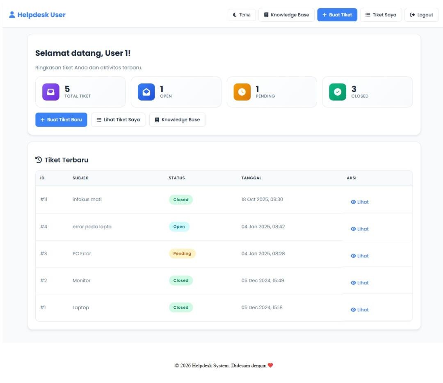The width and height of the screenshot is (443, 383).
Task: Click the Helpdesk User person icon
Action: coord(12,15)
